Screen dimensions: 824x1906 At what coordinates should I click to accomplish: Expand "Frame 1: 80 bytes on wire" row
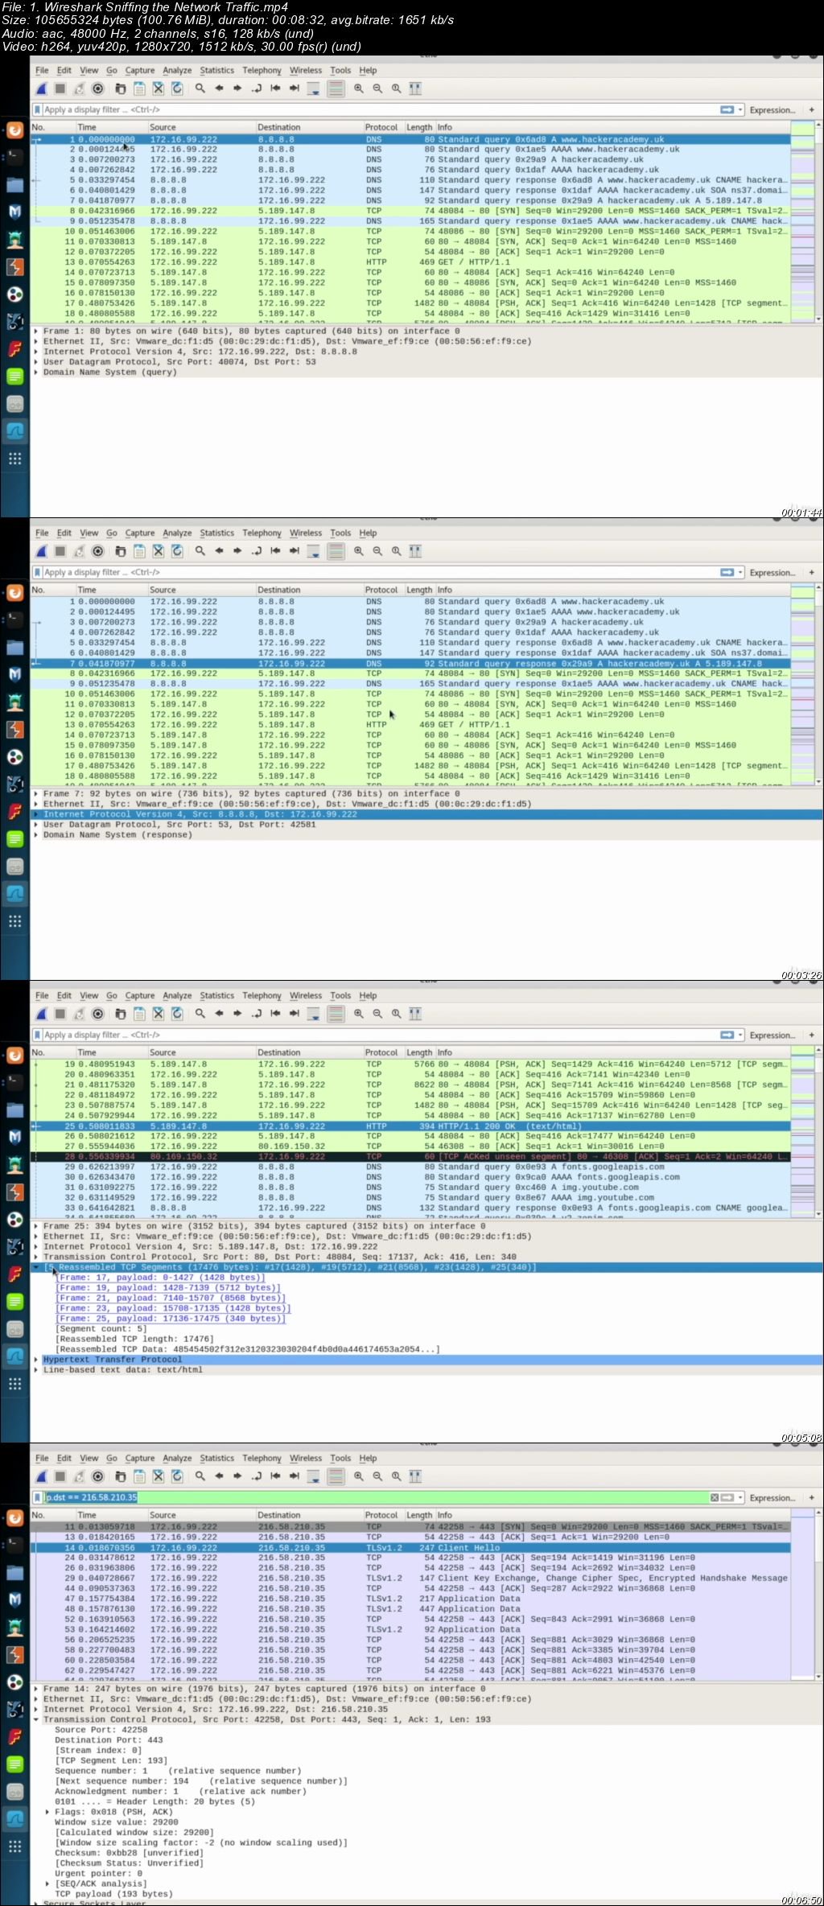36,331
